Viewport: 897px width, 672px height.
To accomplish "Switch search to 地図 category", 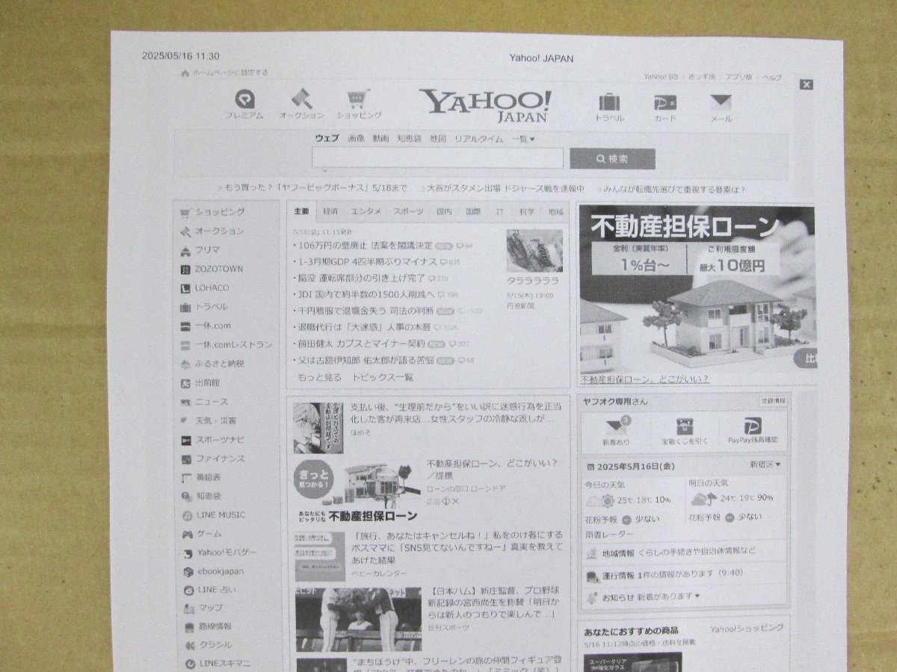I will pos(438,139).
